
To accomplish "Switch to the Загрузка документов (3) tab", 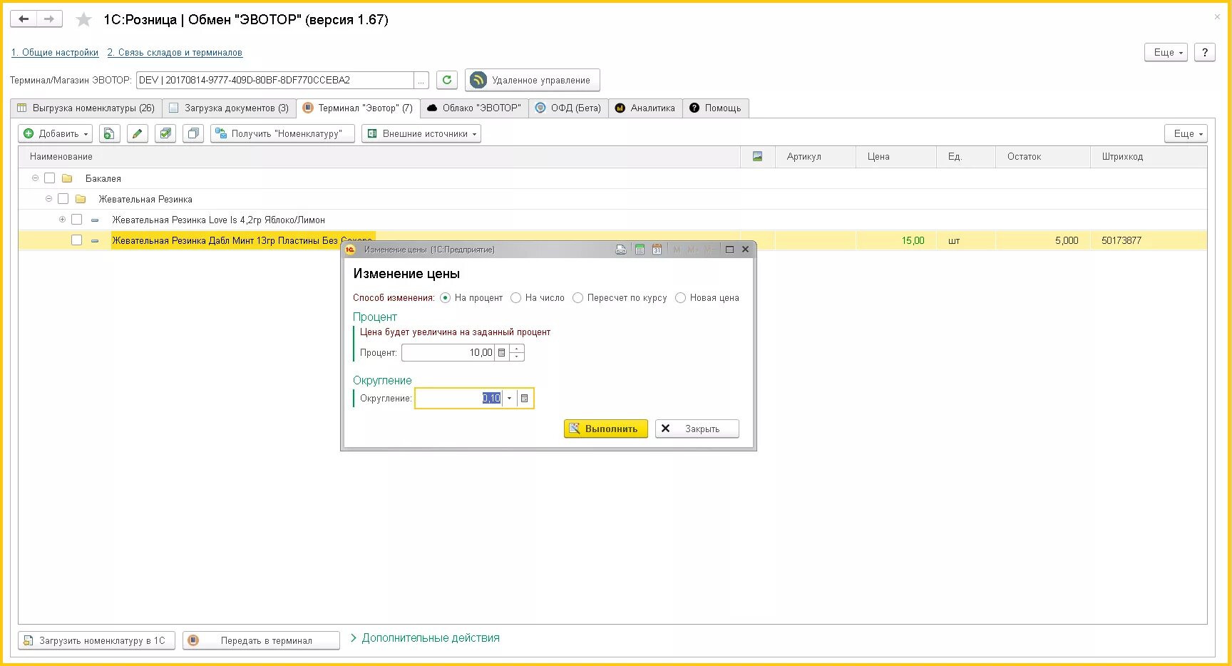I will [x=229, y=108].
